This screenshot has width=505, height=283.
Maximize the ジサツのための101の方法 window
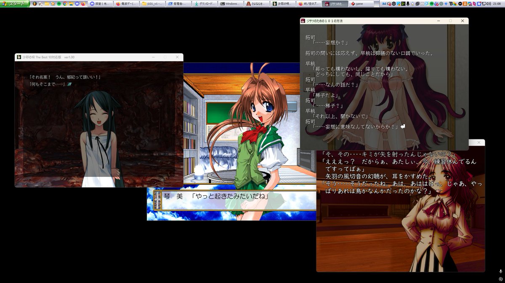450,21
